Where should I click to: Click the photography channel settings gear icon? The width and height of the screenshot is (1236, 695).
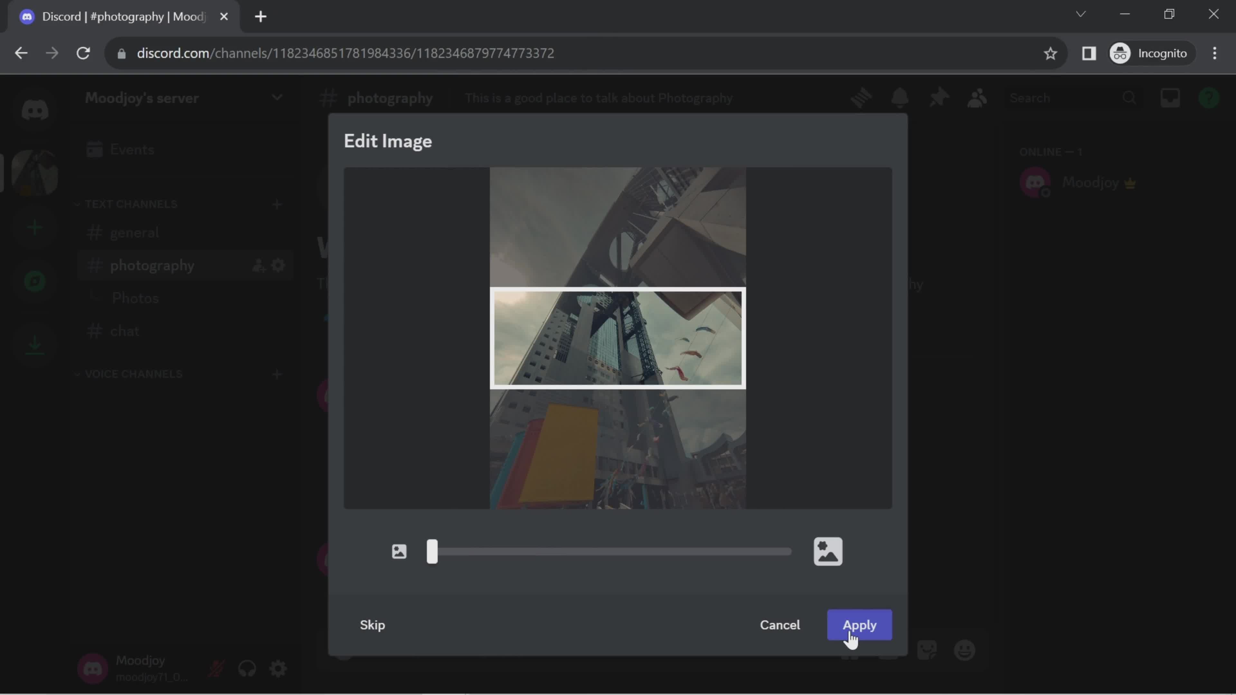pyautogui.click(x=277, y=265)
